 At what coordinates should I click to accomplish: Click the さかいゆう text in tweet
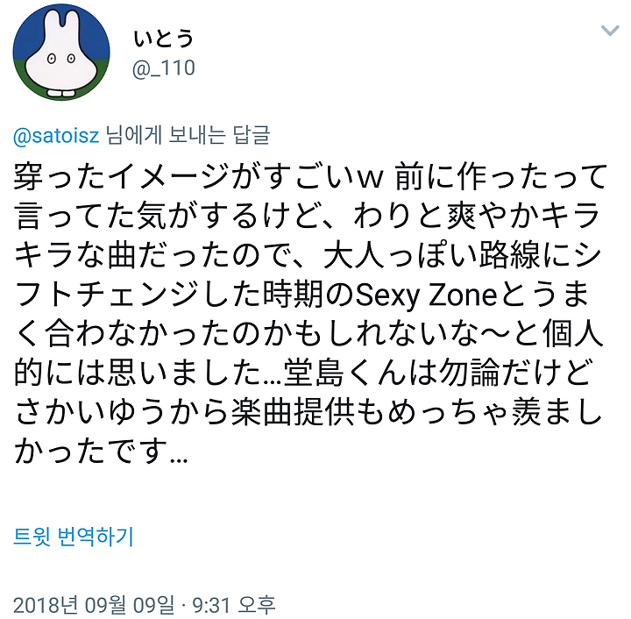(91, 413)
